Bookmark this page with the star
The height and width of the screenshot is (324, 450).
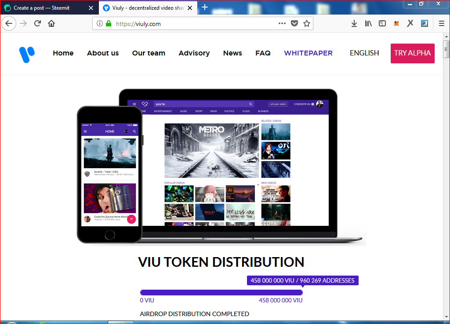pos(307,24)
